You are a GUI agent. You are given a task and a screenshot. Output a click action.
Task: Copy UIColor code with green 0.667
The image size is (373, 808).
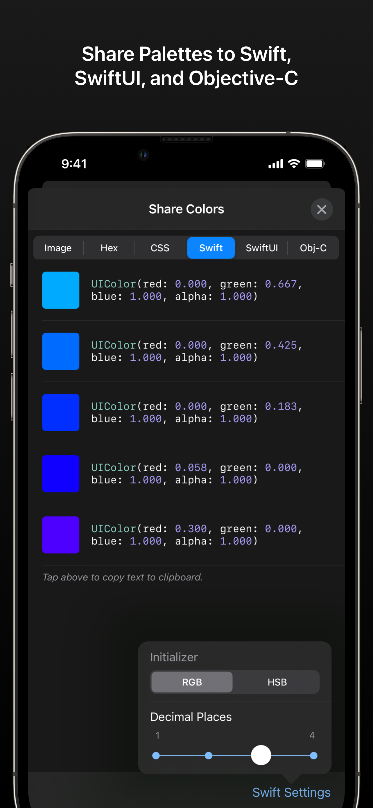(x=197, y=290)
